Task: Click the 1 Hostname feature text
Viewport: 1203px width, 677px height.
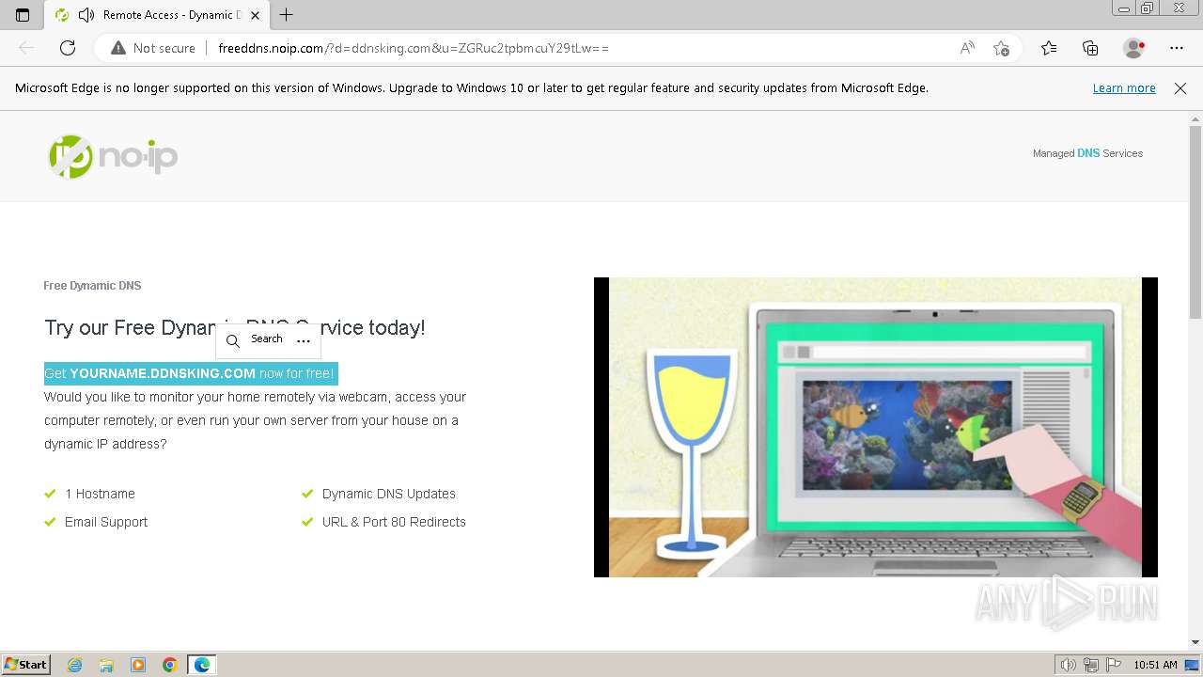Action: coord(100,494)
